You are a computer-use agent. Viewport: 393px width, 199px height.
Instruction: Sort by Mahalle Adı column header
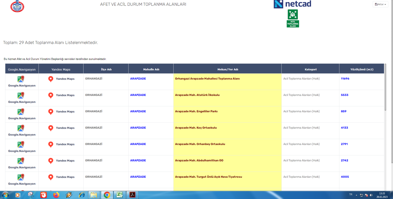tap(151, 70)
